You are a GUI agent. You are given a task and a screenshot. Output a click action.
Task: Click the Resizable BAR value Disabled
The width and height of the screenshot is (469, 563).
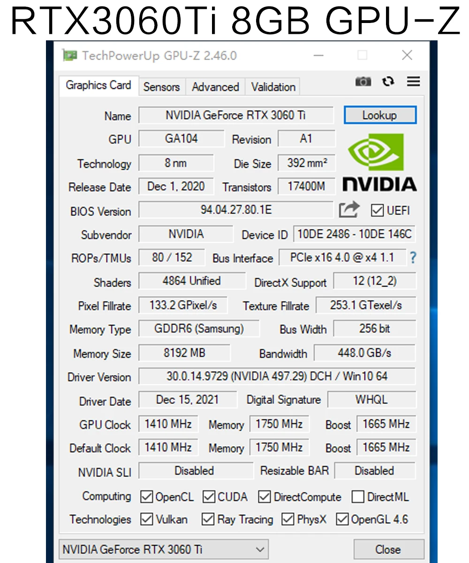[x=375, y=471]
